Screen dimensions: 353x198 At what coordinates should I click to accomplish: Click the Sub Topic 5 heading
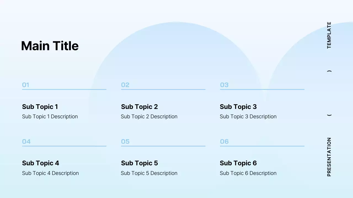tap(139, 163)
